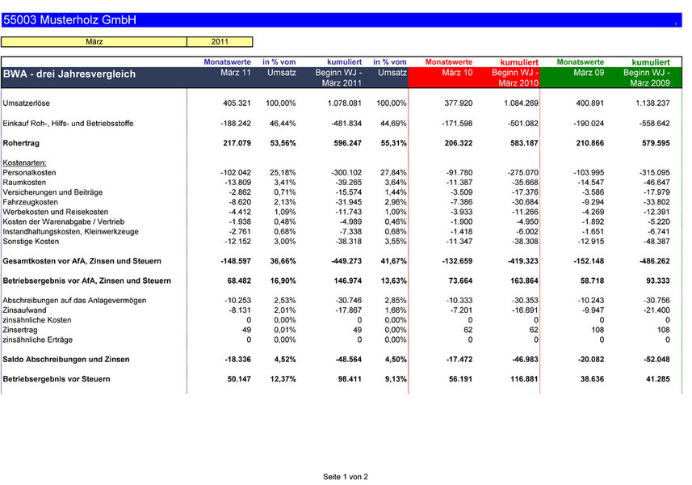Select the month cell "März"

tap(94, 41)
